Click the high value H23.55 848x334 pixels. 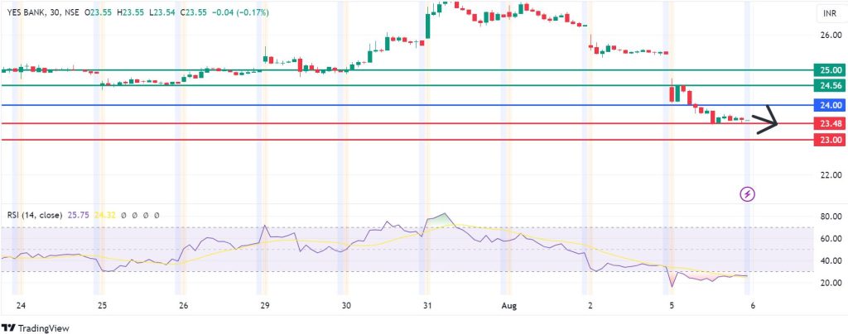pyautogui.click(x=132, y=12)
